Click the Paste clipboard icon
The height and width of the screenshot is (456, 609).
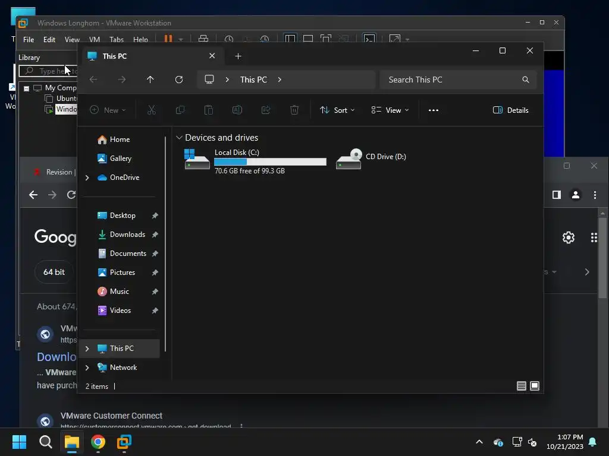[x=209, y=110]
